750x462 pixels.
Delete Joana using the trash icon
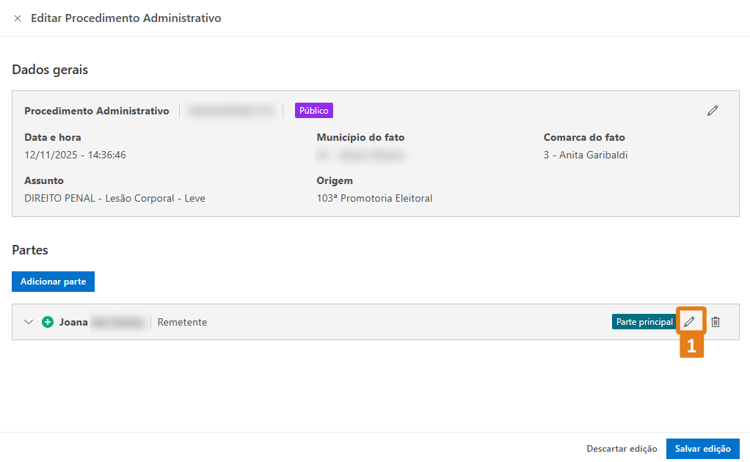716,321
